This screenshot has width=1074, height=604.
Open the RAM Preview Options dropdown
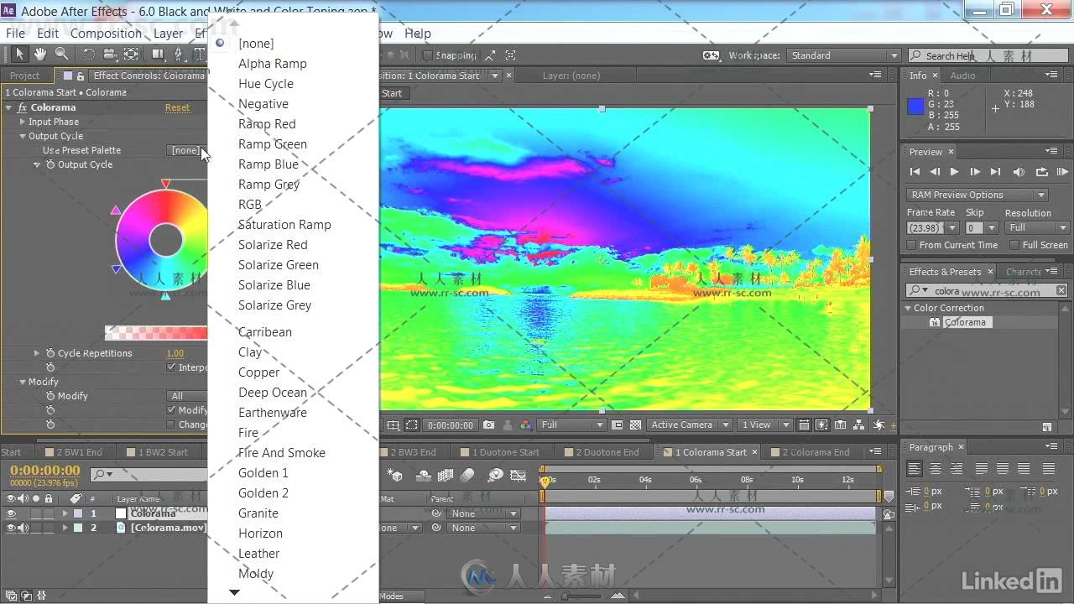tap(978, 195)
